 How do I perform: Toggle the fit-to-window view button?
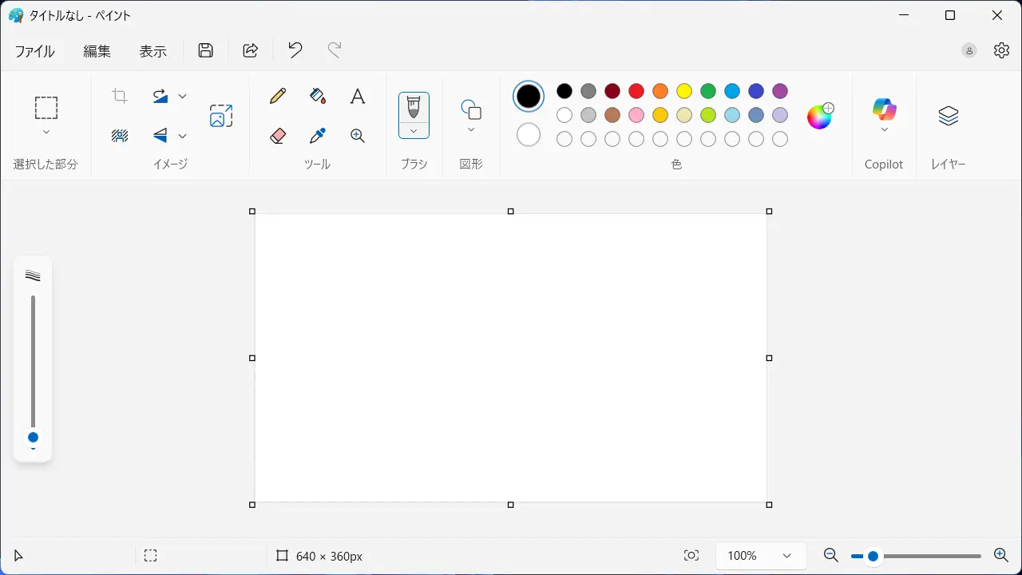691,556
